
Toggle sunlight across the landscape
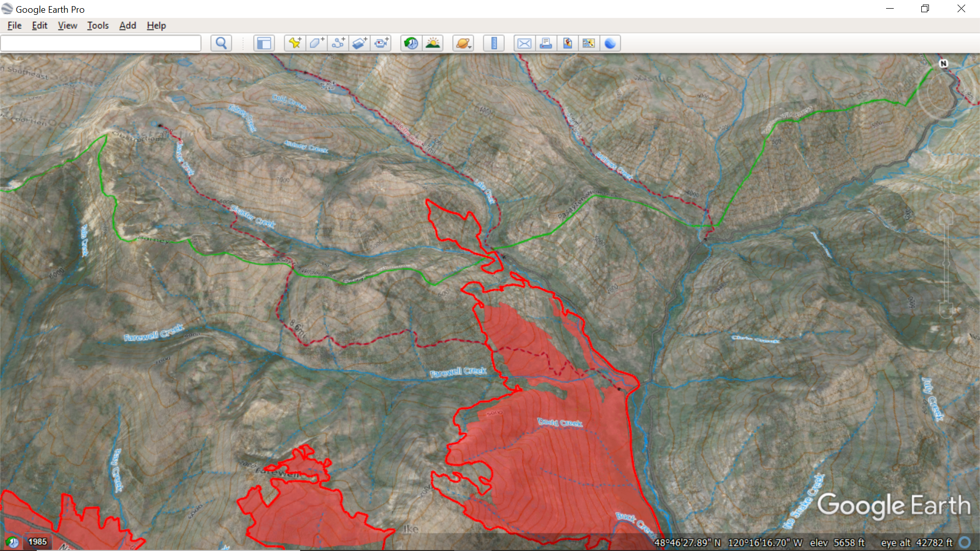433,43
